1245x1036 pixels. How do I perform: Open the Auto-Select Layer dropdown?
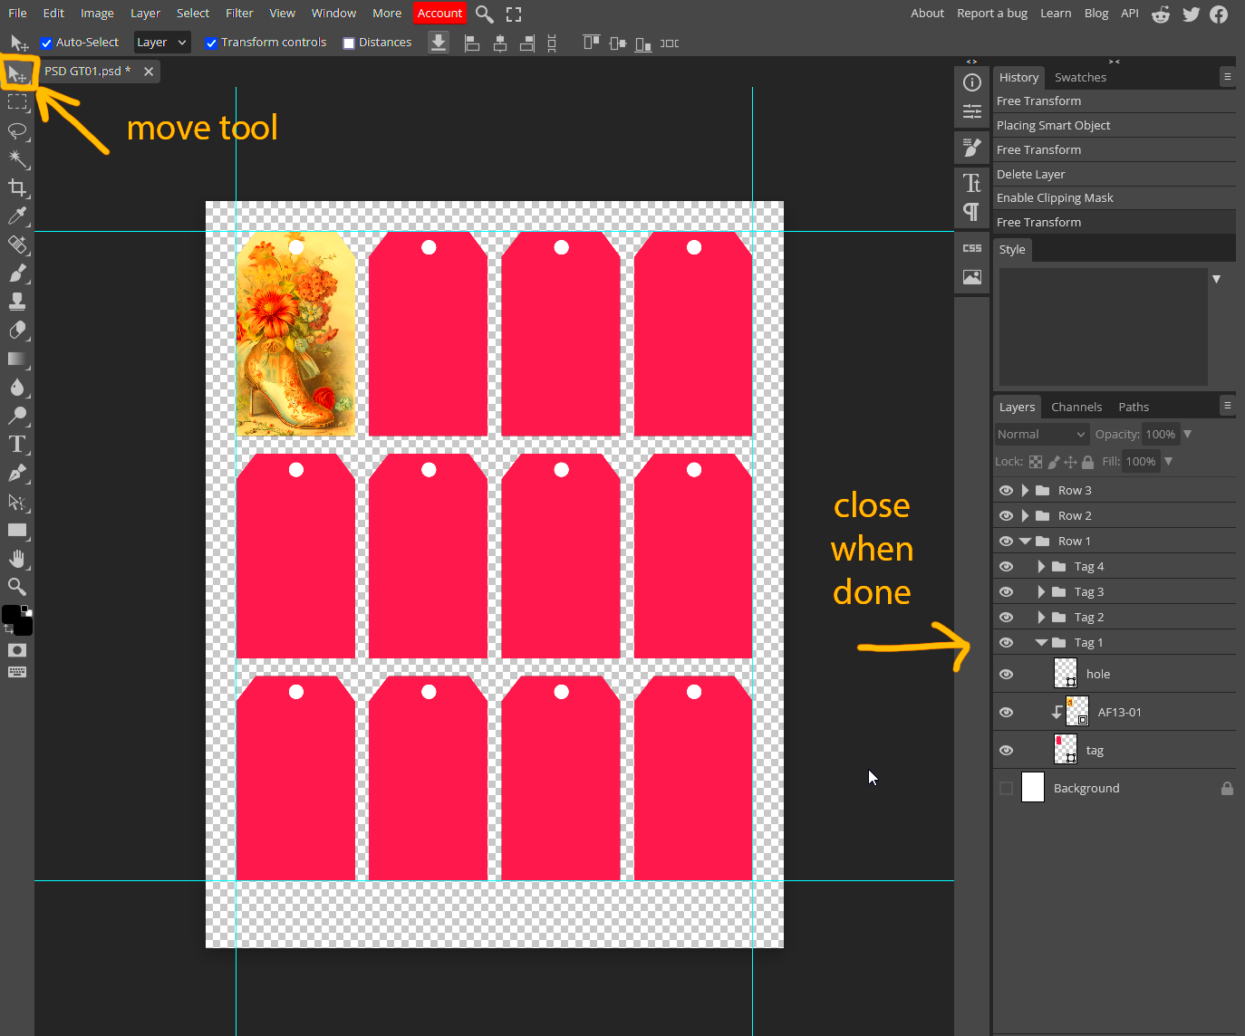click(161, 43)
